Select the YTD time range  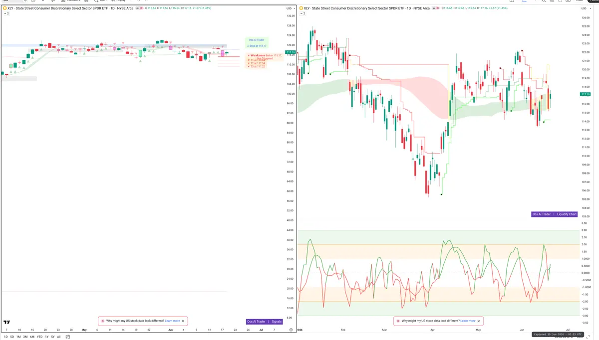click(x=39, y=337)
